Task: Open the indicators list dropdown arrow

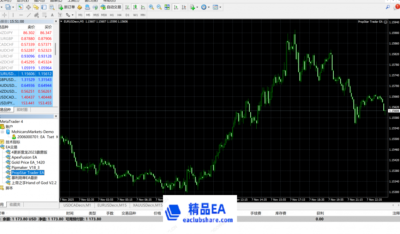Action: coord(197,7)
